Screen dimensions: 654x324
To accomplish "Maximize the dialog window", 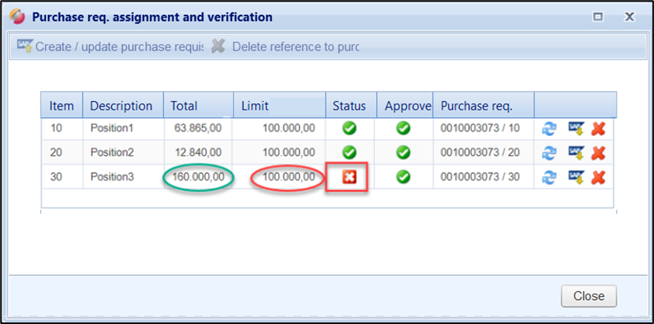I will [x=598, y=16].
